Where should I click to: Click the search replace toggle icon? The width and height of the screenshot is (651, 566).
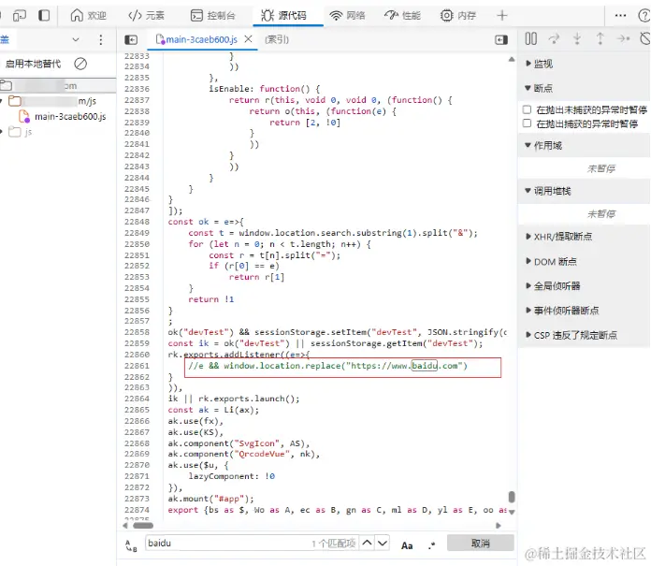(x=131, y=545)
